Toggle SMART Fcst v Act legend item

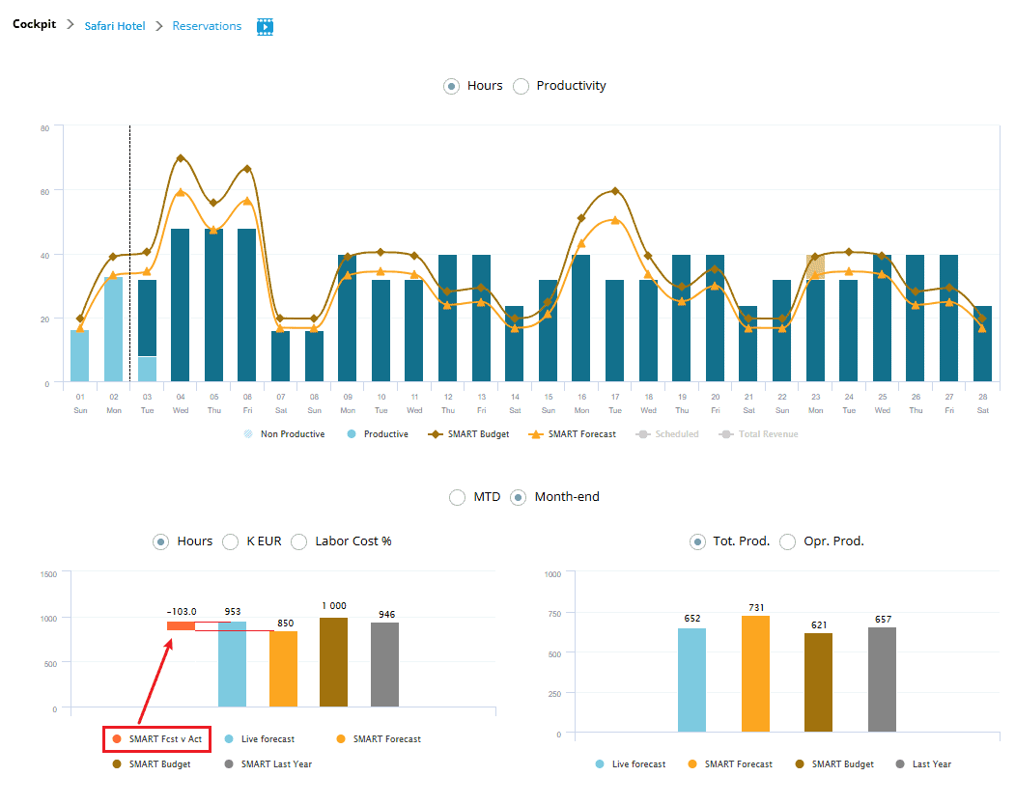click(x=157, y=739)
